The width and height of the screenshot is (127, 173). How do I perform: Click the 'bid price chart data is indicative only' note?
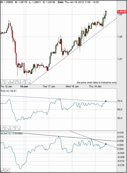click(x=97, y=82)
